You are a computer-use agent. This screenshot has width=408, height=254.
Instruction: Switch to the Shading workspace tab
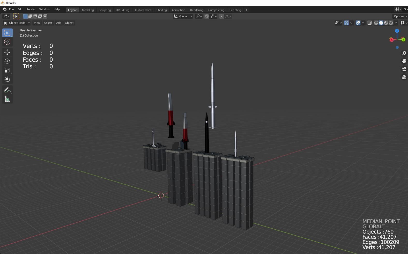(x=161, y=10)
